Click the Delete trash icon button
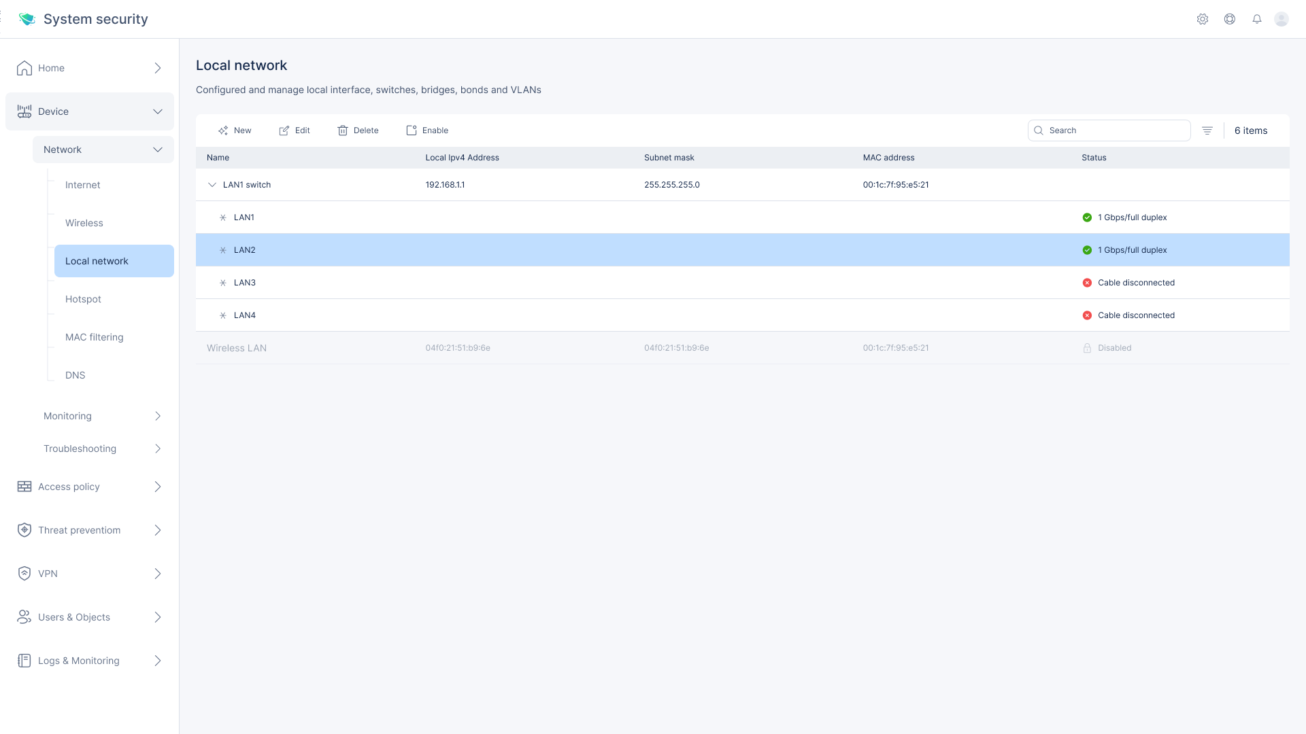The height and width of the screenshot is (734, 1306). [x=358, y=130]
